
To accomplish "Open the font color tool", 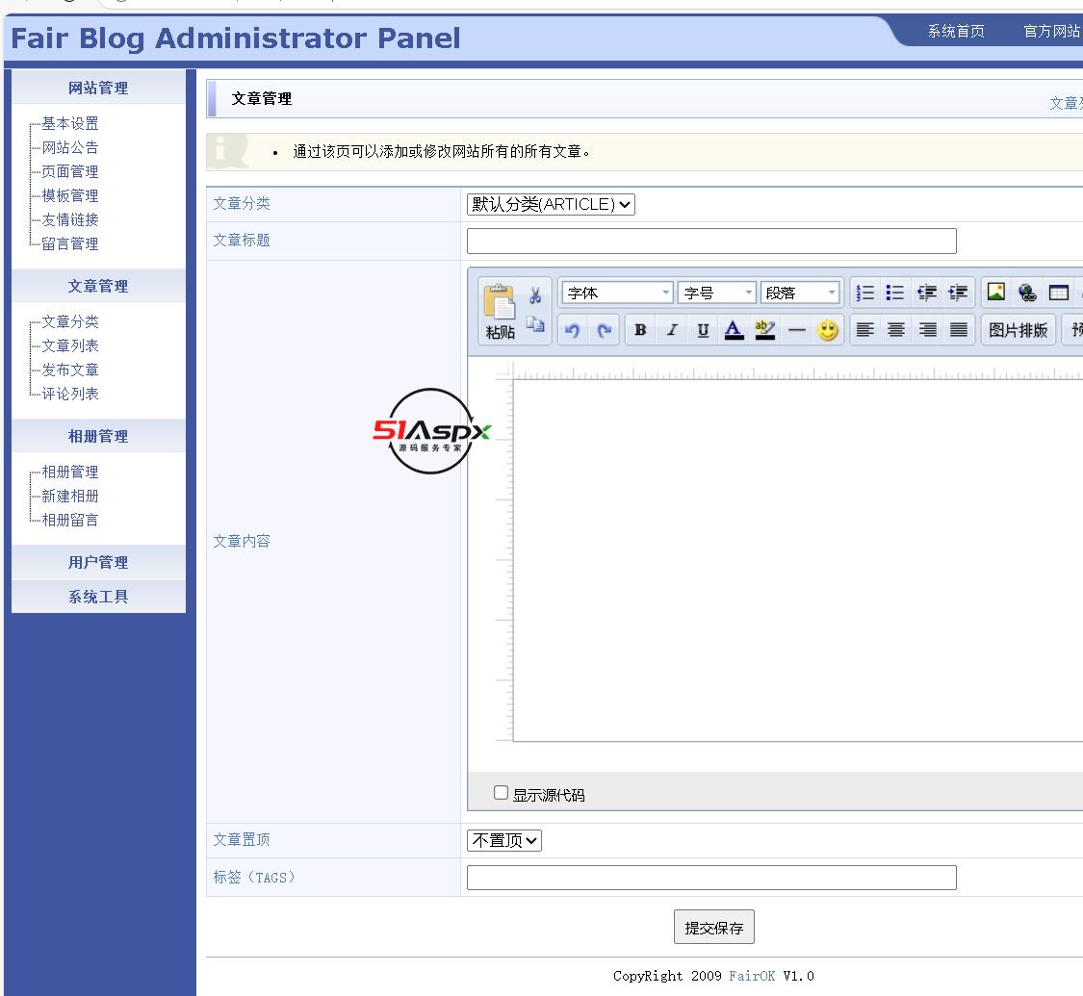I will [734, 330].
